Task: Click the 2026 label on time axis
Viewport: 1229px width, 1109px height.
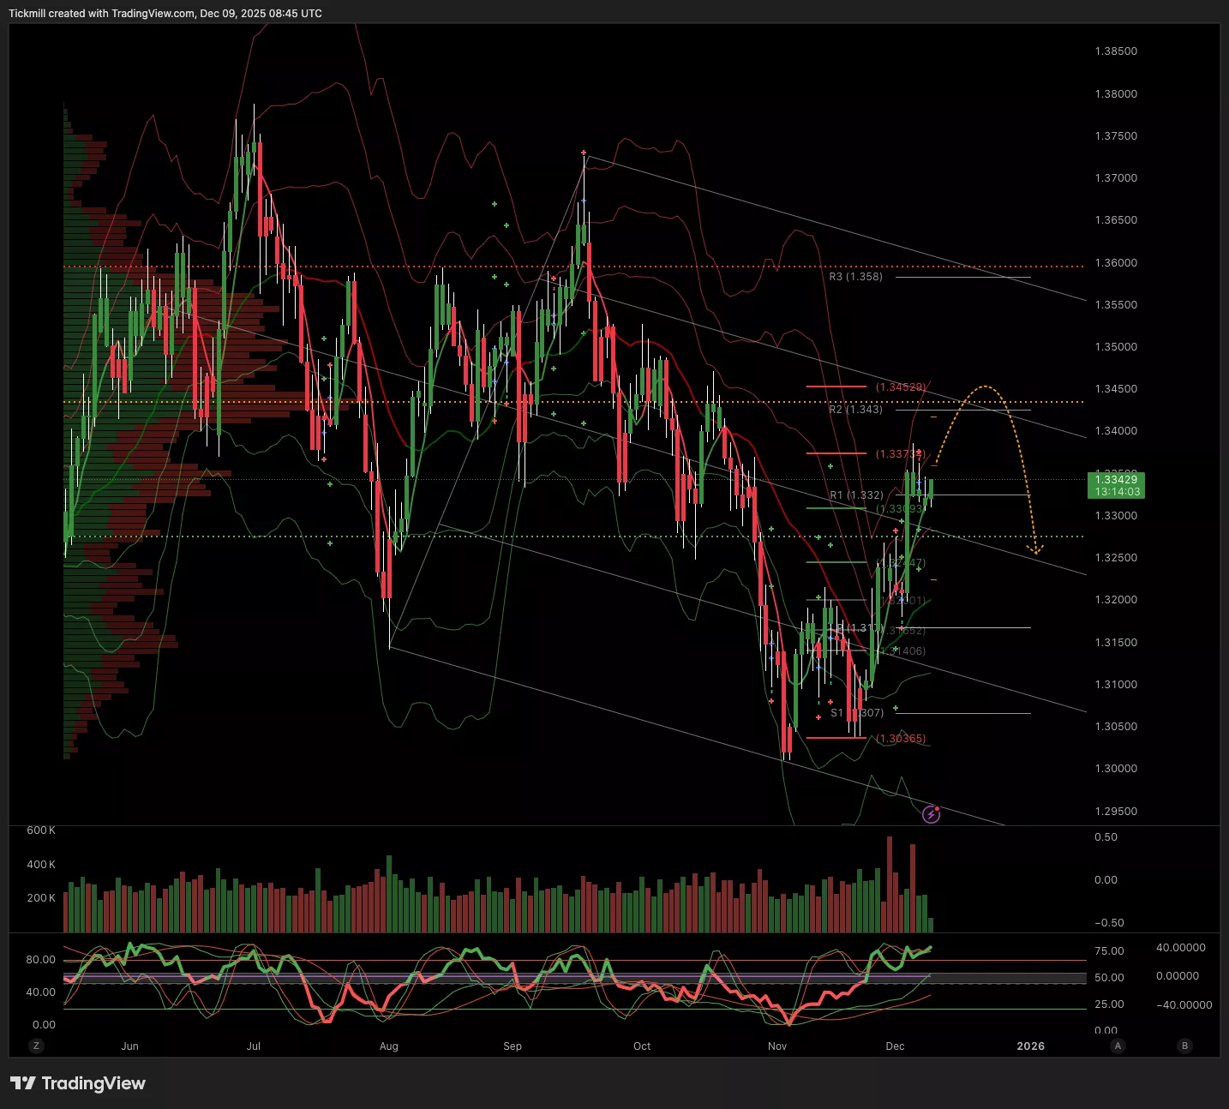Action: click(x=1030, y=1046)
